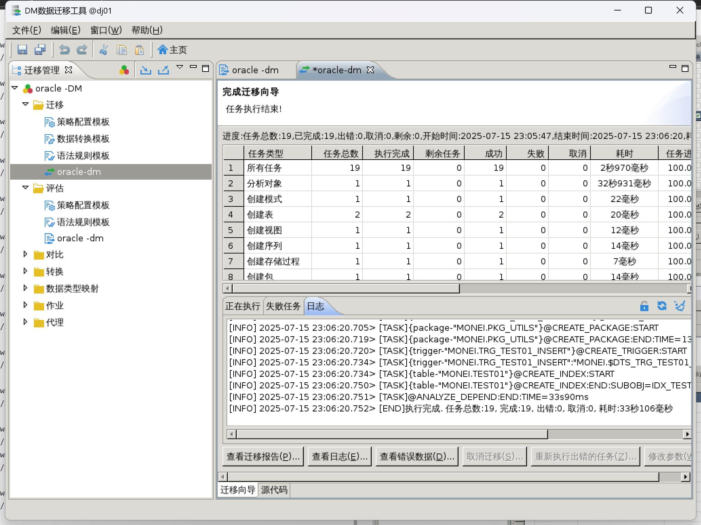Switch to the 源代码 bottom tab
Image resolution: width=701 pixels, height=525 pixels.
coord(274,490)
